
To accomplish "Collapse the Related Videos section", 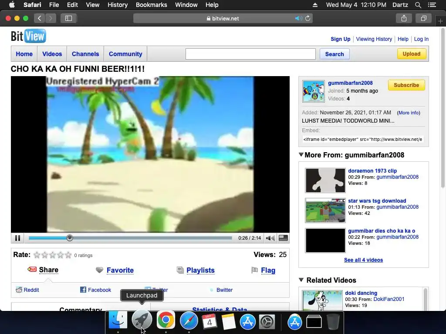I will (301, 280).
